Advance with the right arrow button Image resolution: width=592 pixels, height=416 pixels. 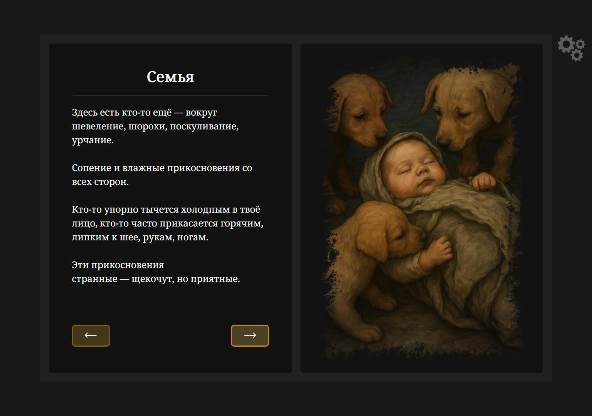(x=250, y=335)
